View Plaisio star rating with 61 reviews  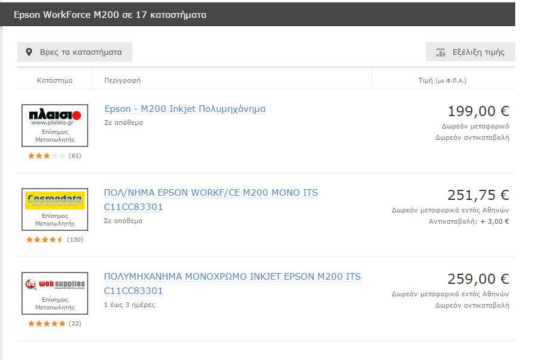click(x=54, y=156)
